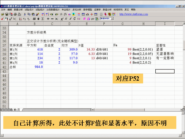Click the bar chart toolbar icon
This screenshot has width=185, height=139.
70,14
